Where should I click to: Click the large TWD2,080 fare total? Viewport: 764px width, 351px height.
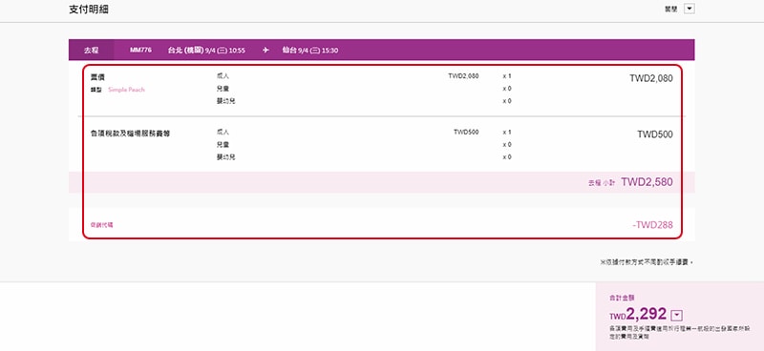(651, 78)
